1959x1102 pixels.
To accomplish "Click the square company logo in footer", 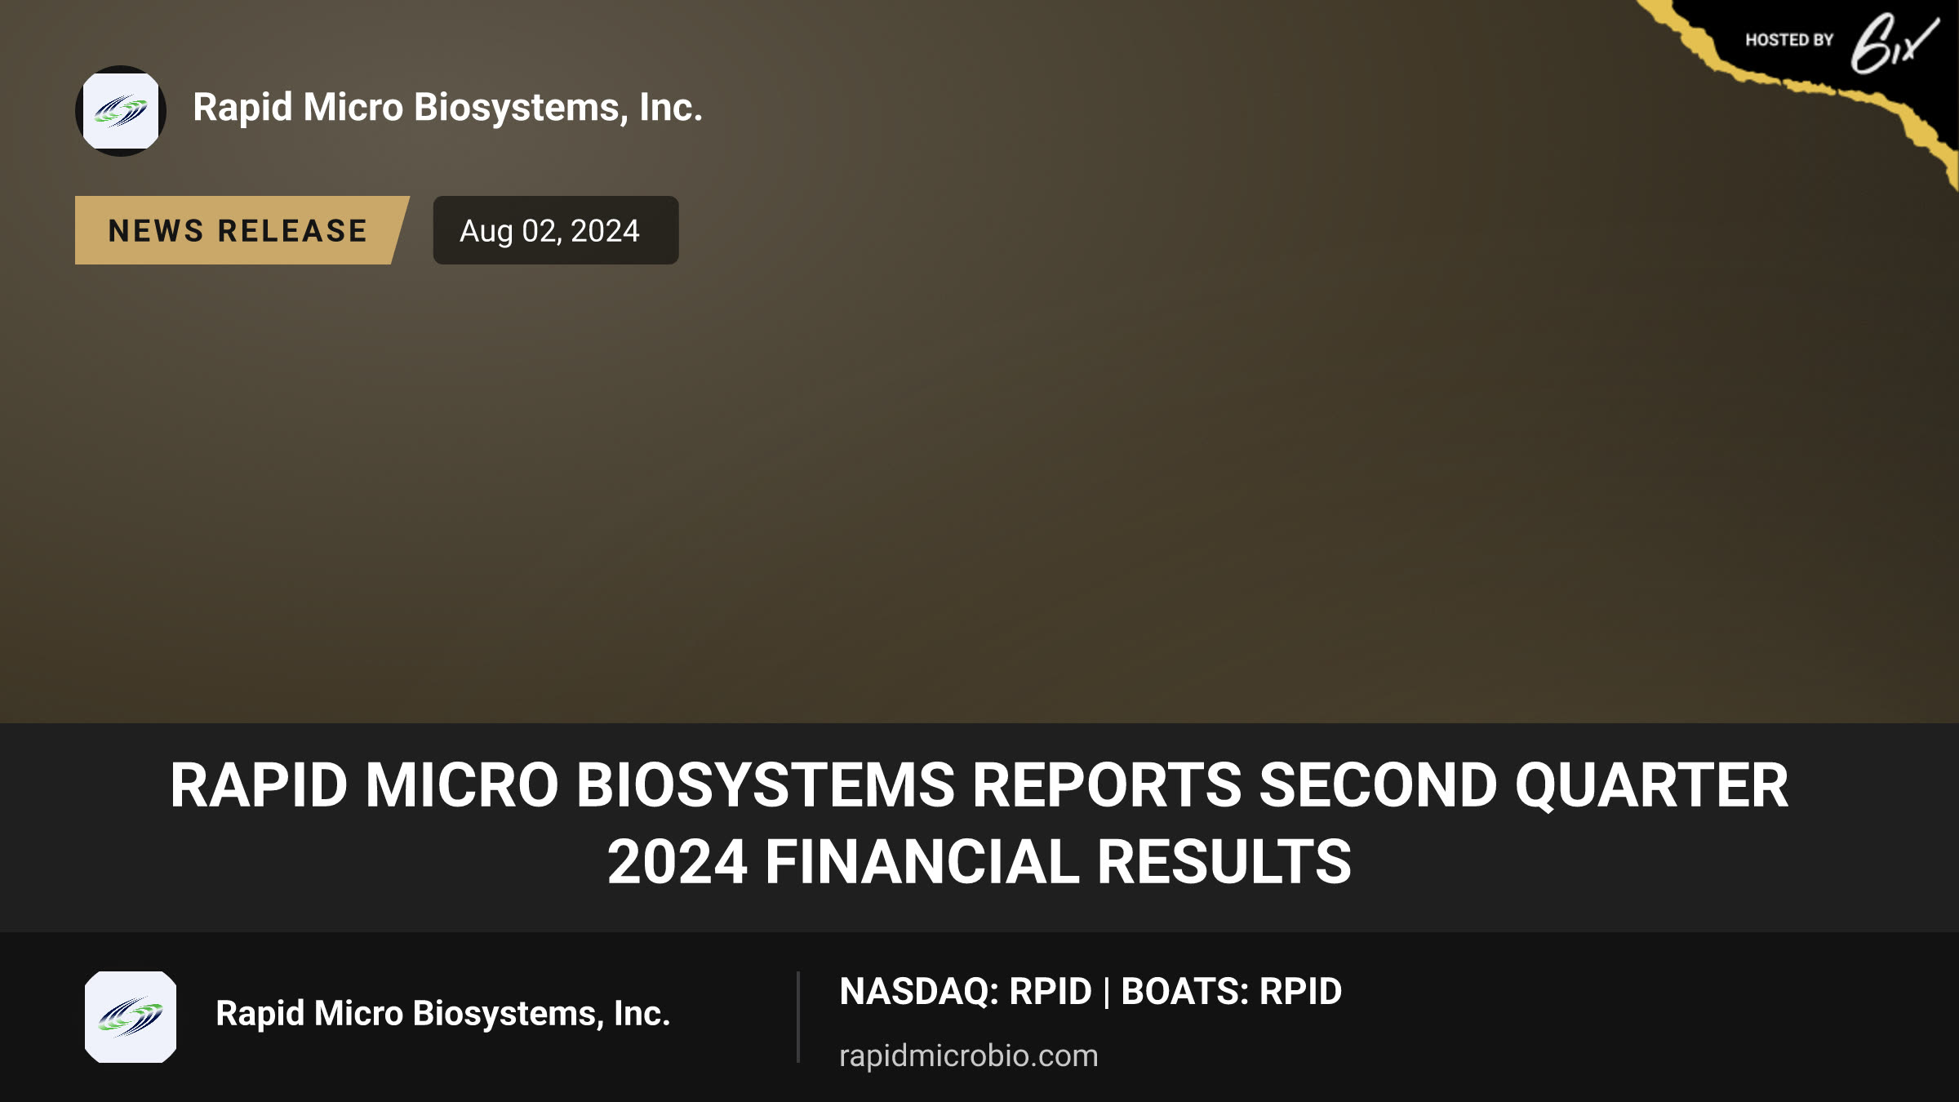I will pyautogui.click(x=131, y=1017).
